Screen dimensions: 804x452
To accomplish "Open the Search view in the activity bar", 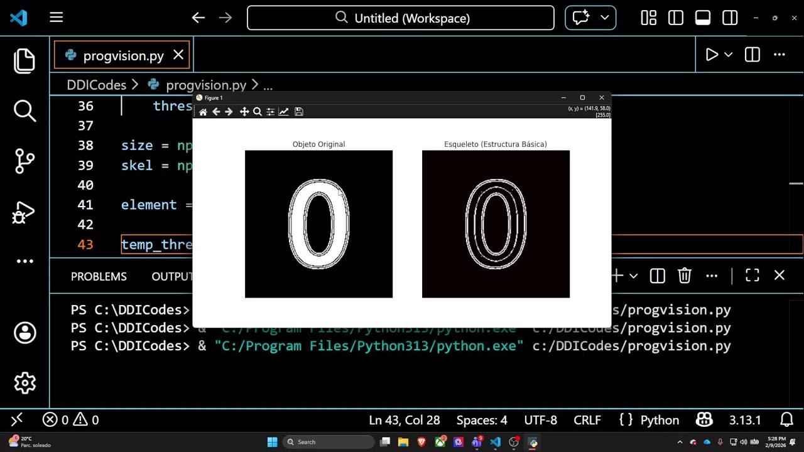I will click(x=24, y=110).
